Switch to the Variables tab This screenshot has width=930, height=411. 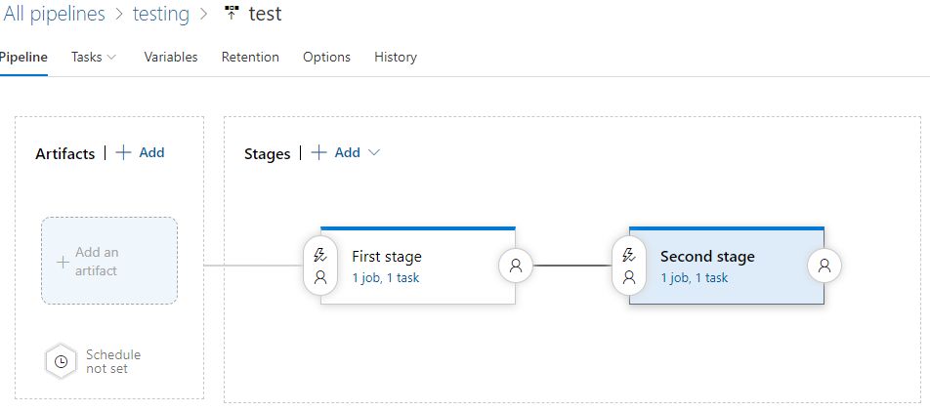(171, 57)
